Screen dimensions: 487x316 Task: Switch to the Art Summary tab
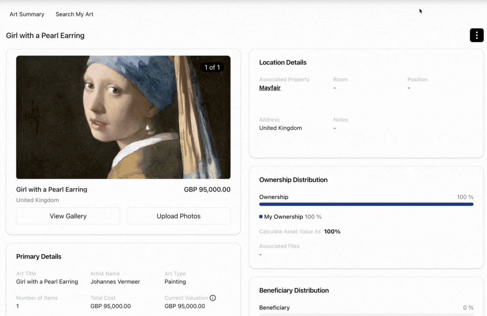pos(27,14)
